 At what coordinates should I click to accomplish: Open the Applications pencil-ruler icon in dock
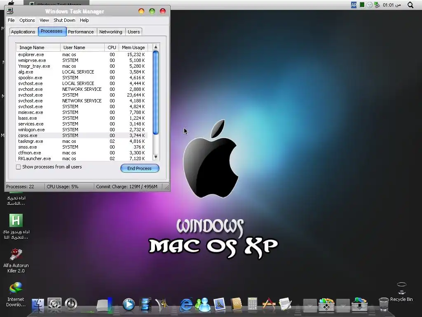269,304
